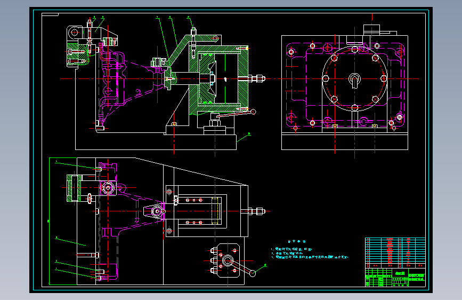Click the green title block at bottom right
The height and width of the screenshot is (300, 462).
click(395, 277)
